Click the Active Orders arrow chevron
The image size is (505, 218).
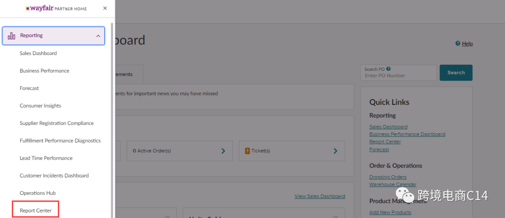pyautogui.click(x=223, y=150)
